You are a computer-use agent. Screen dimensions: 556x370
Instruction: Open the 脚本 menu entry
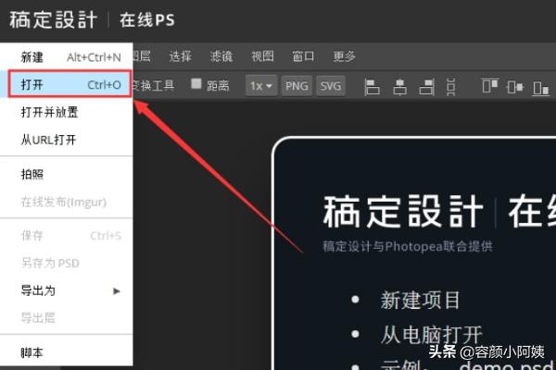[67, 352]
